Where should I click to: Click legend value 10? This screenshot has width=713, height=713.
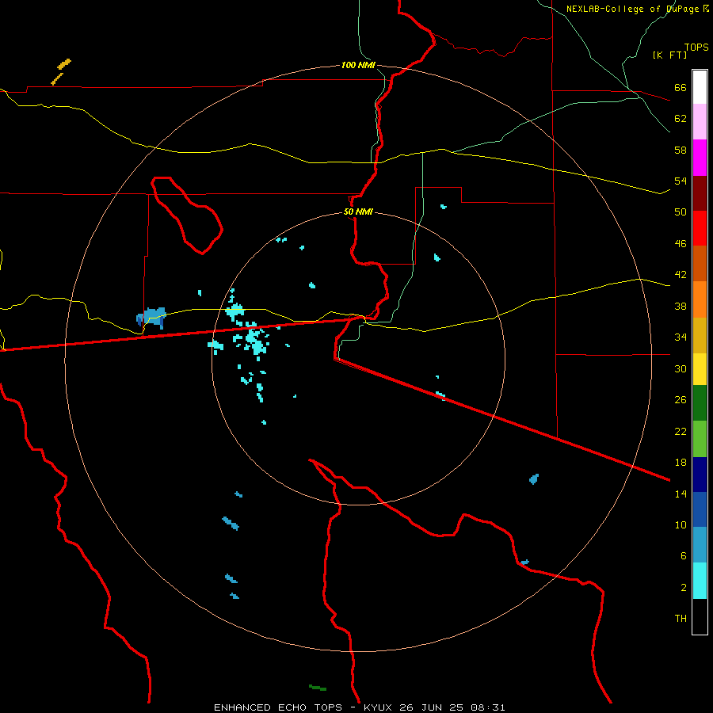point(681,524)
